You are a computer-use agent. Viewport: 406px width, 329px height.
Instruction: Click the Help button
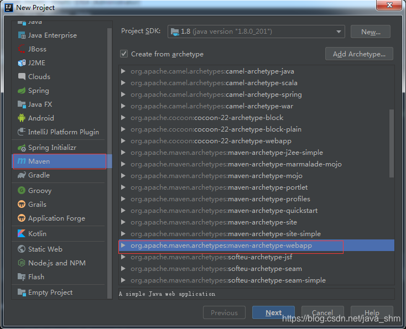pyautogui.click(x=372, y=312)
